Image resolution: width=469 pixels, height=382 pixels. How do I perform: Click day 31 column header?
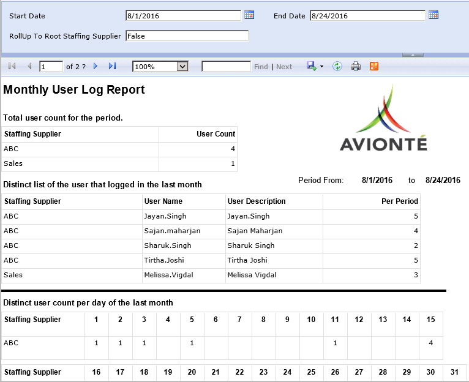click(x=455, y=372)
